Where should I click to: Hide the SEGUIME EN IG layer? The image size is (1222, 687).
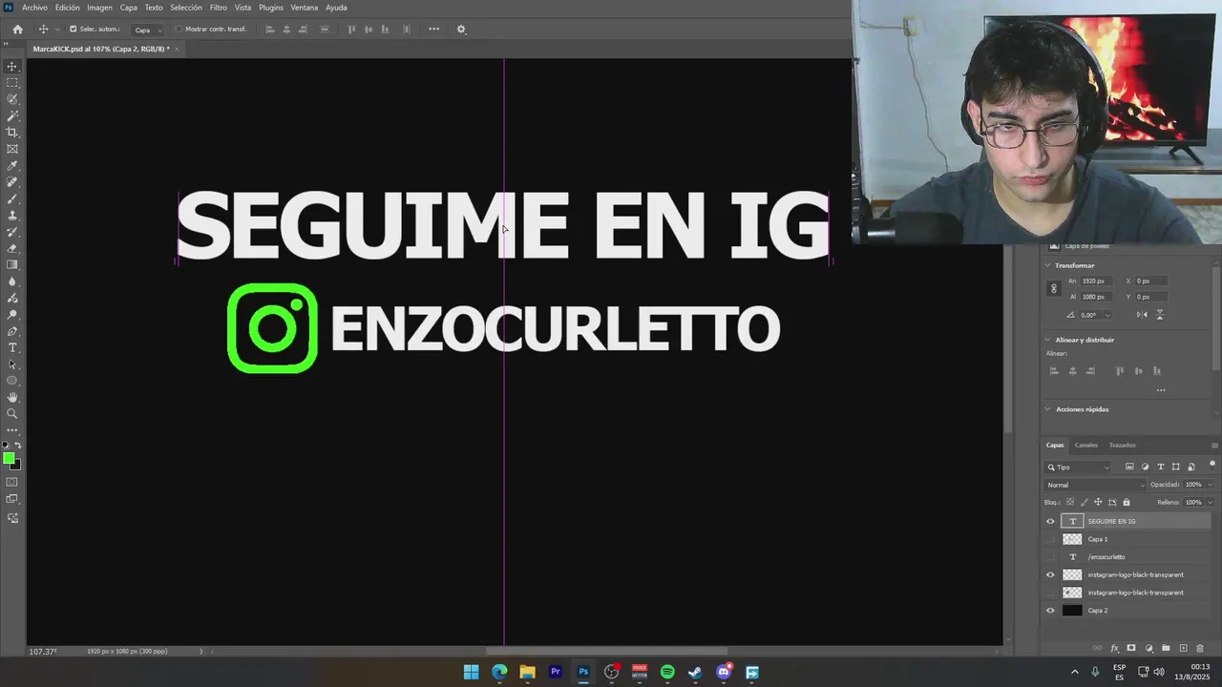[1050, 521]
